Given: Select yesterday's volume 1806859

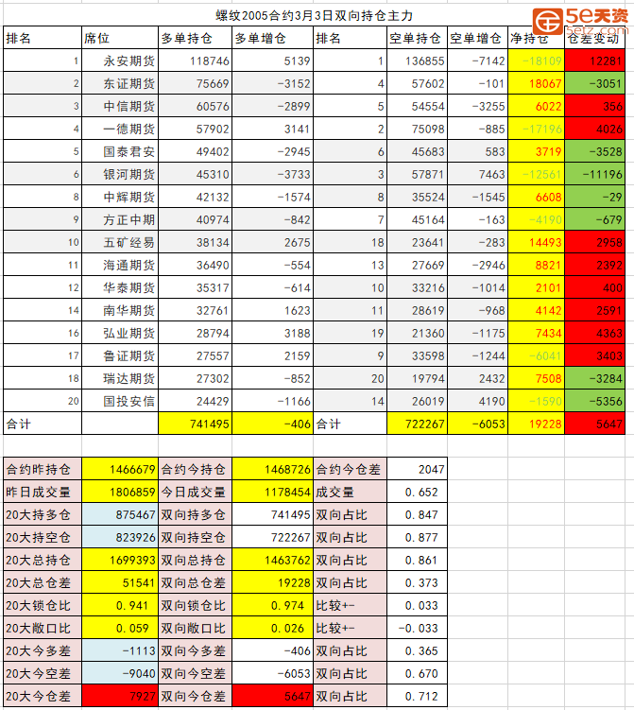Looking at the screenshot, I should pos(120,492).
